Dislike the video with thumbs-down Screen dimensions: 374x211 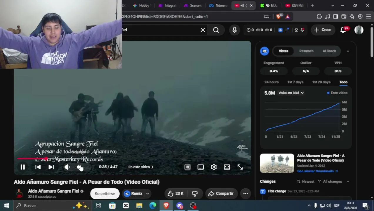coord(195,194)
